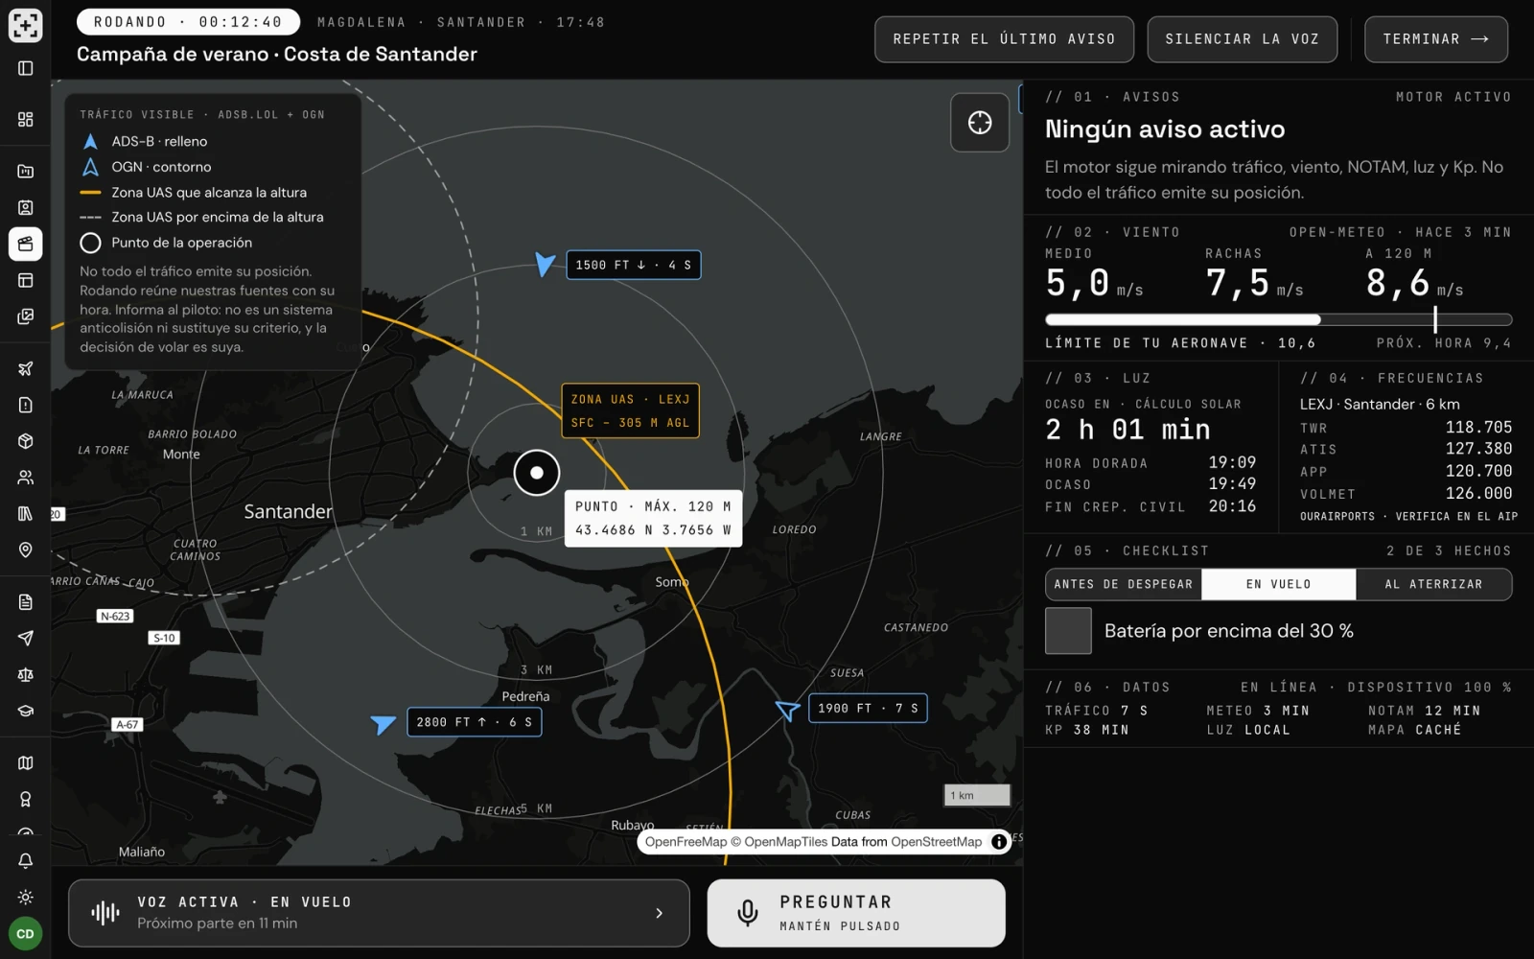Open the sun theme settings icon
Viewport: 1534px width, 959px height.
coord(26,897)
